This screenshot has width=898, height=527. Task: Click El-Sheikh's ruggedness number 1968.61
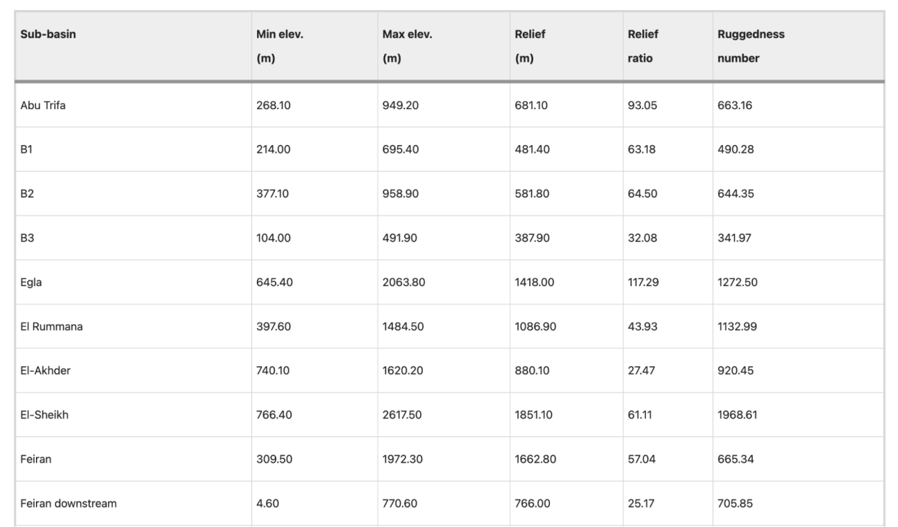tap(738, 415)
